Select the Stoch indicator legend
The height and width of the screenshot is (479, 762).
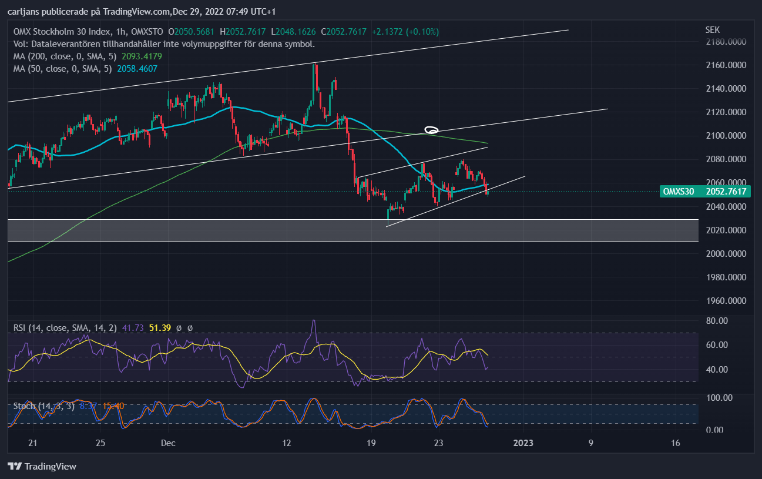[x=69, y=406]
